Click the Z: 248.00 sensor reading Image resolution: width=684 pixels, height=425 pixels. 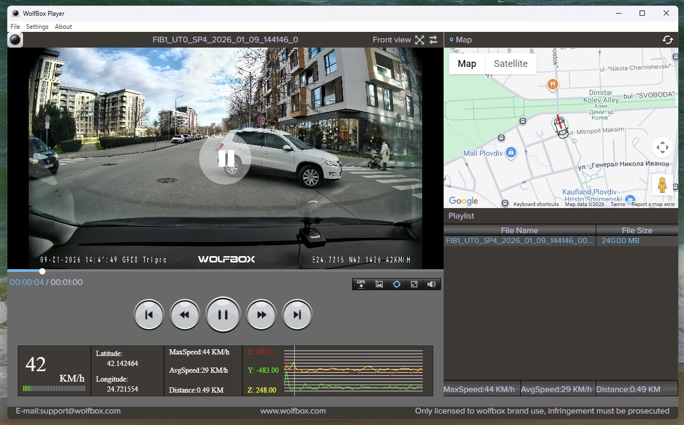[262, 390]
